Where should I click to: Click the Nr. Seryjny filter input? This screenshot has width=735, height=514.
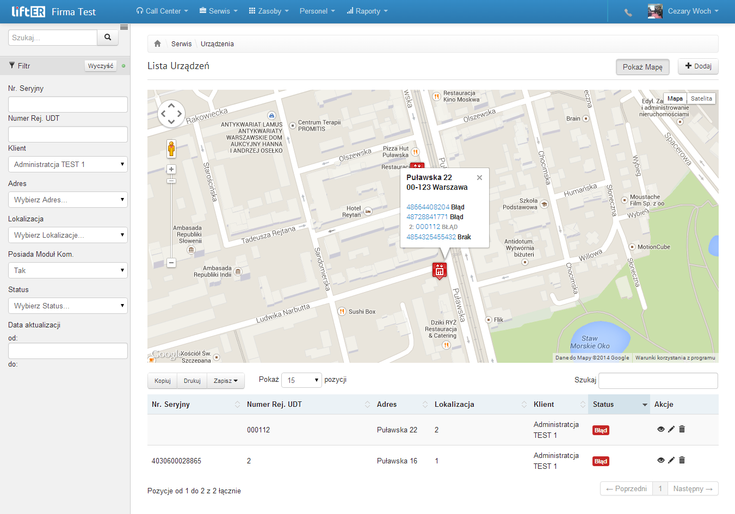coord(68,104)
